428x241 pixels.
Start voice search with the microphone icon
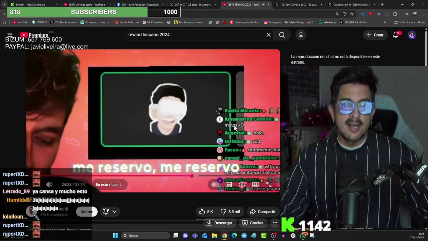tap(301, 35)
